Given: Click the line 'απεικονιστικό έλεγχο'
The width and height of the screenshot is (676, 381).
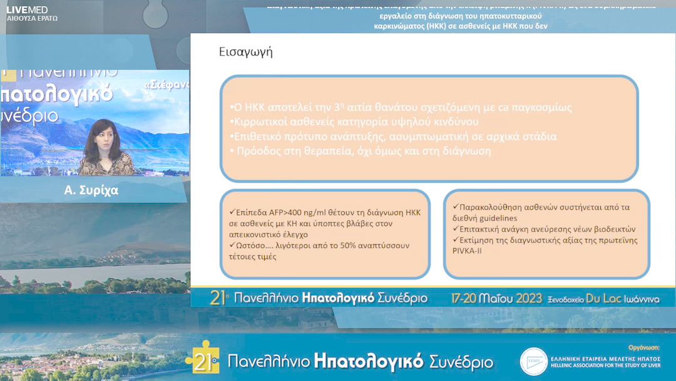Looking at the screenshot, I should 268,235.
